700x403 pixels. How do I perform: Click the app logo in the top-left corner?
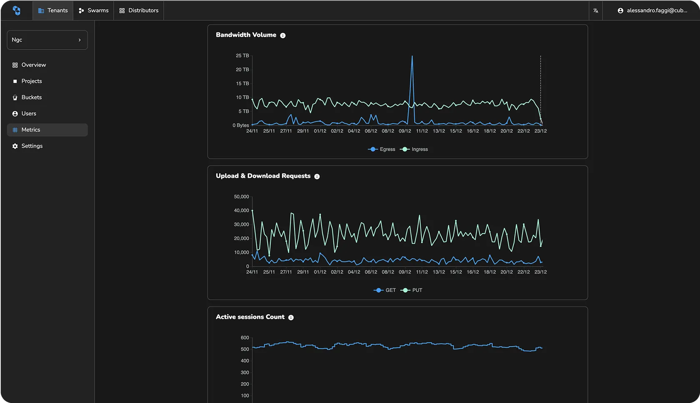(x=17, y=10)
